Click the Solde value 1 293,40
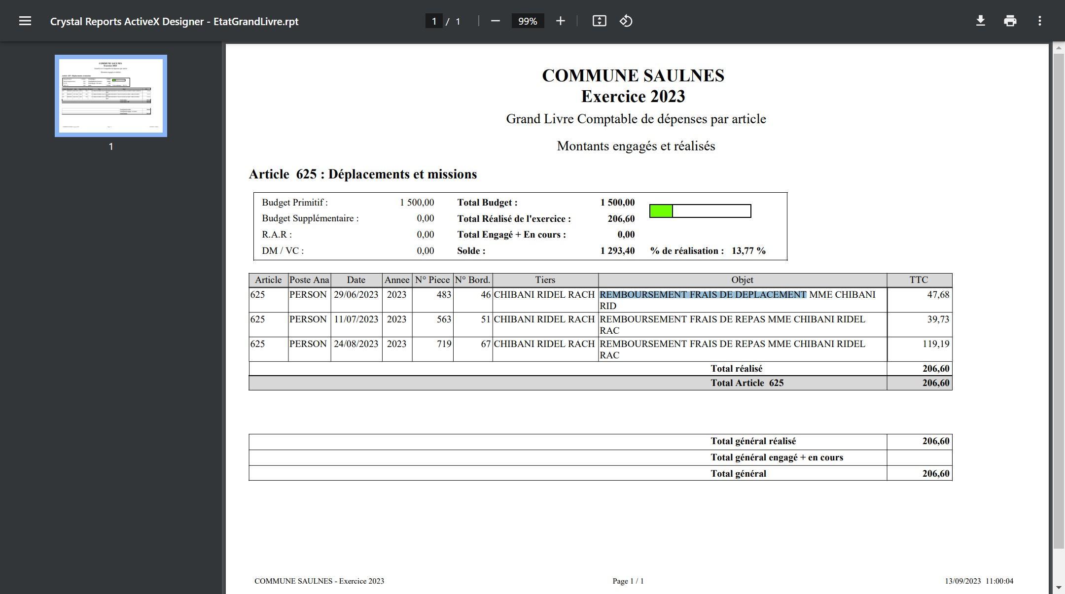The height and width of the screenshot is (594, 1065). 617,250
